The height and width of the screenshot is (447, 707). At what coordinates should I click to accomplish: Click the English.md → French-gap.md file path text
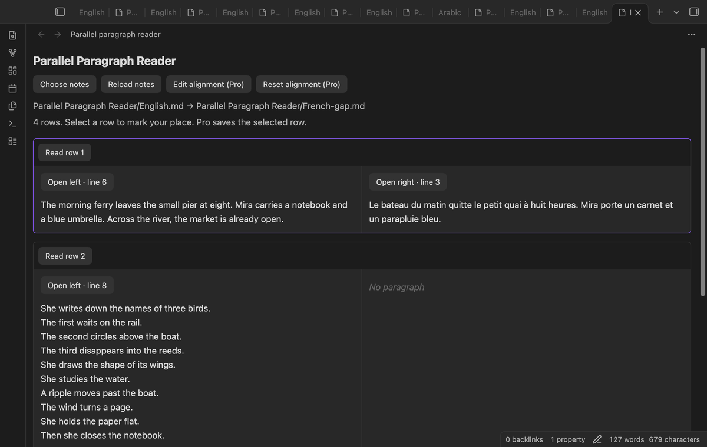point(199,106)
